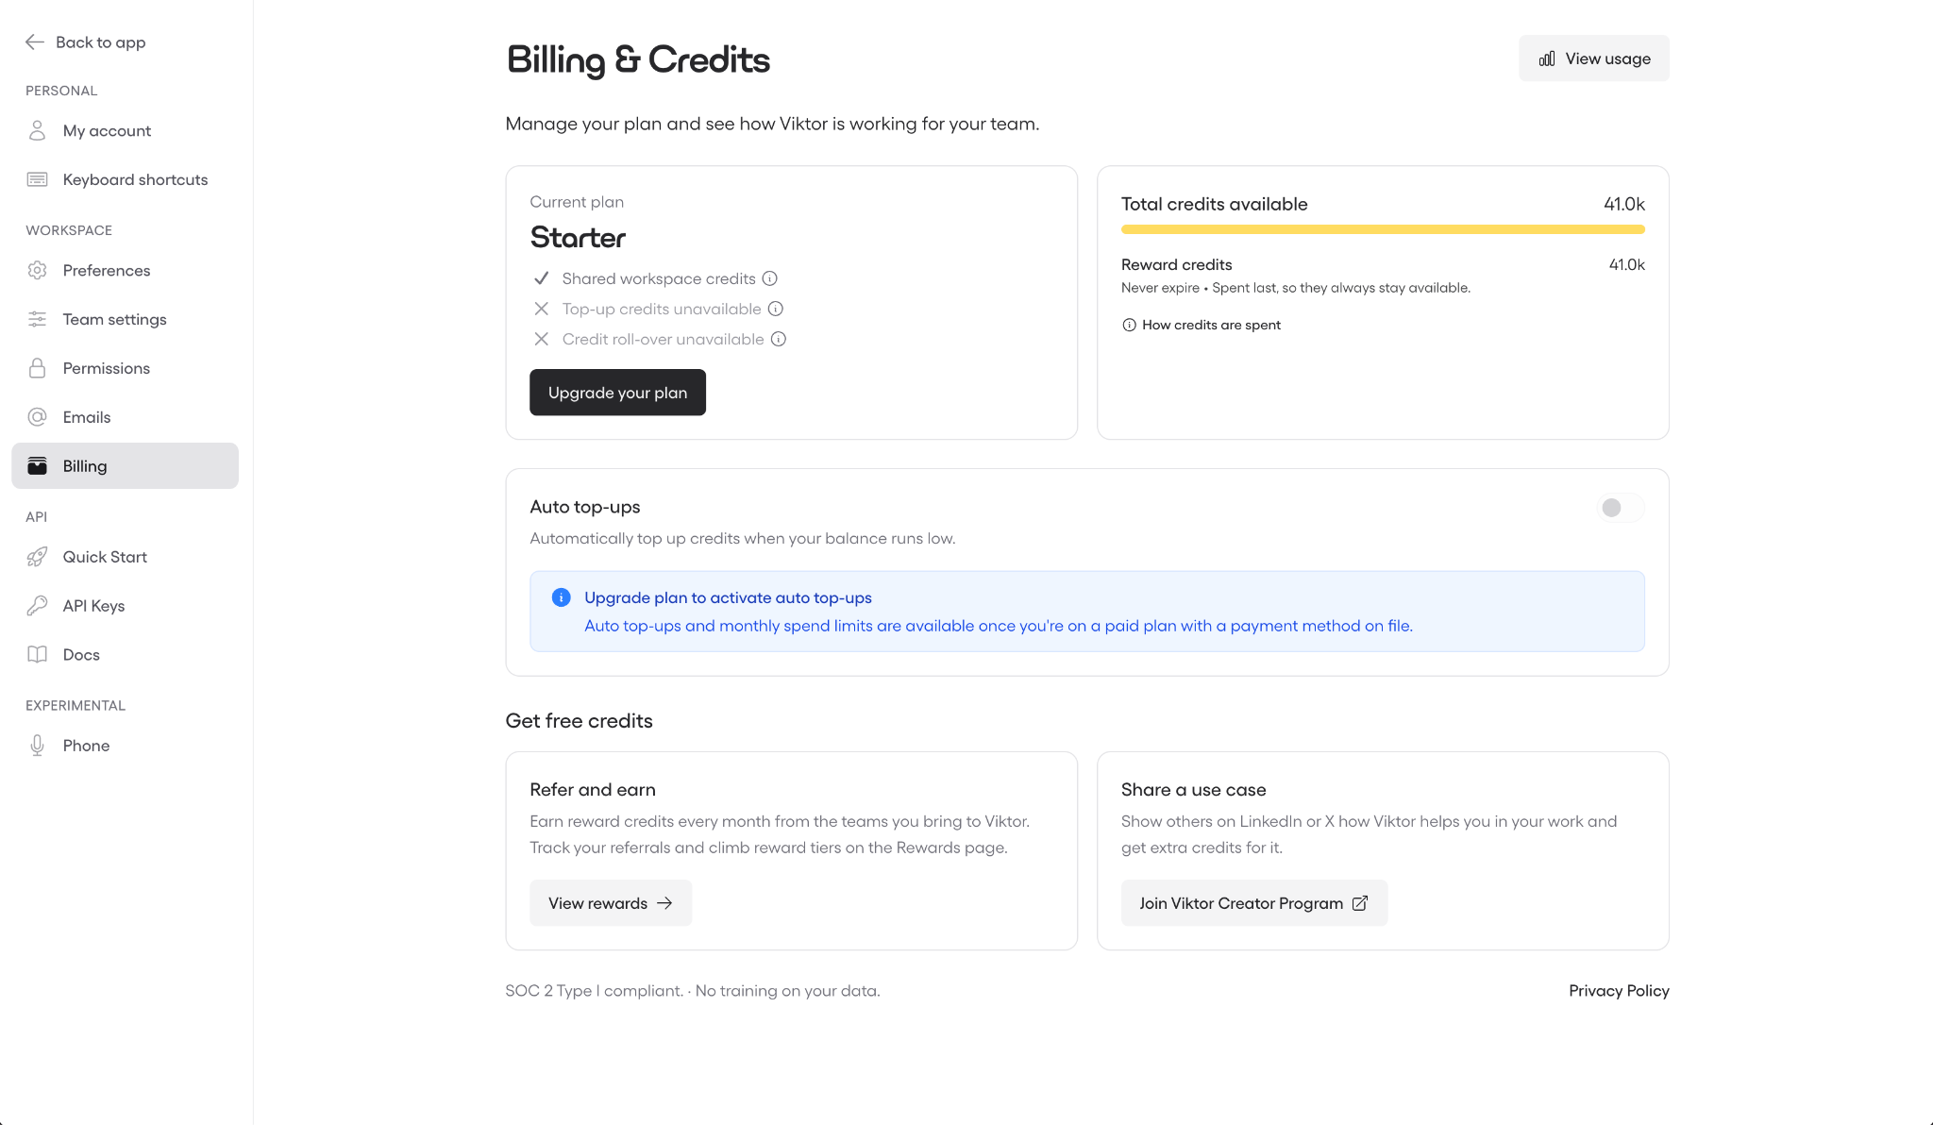Open Keyboard shortcuts page
The image size is (1933, 1125).
pyautogui.click(x=125, y=179)
